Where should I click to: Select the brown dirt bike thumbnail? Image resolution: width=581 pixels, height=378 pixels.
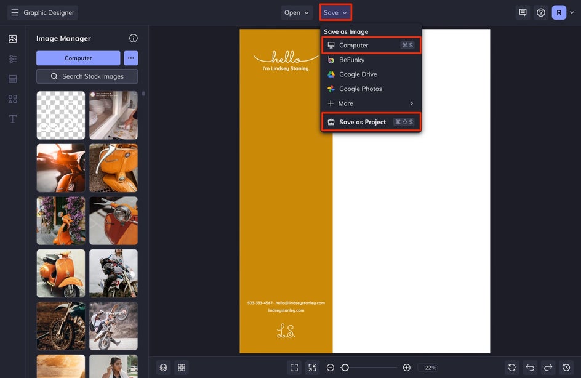[x=61, y=326]
